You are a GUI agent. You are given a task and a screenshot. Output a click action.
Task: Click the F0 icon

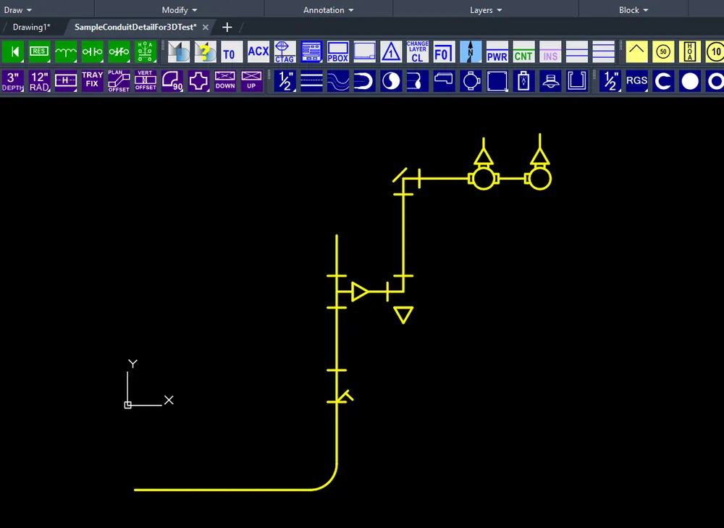(x=445, y=51)
